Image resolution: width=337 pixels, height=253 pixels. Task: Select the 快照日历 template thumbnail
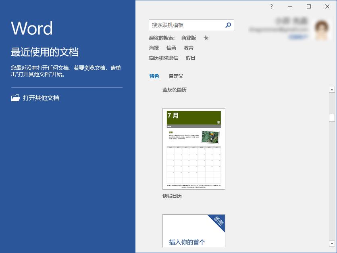click(x=193, y=148)
